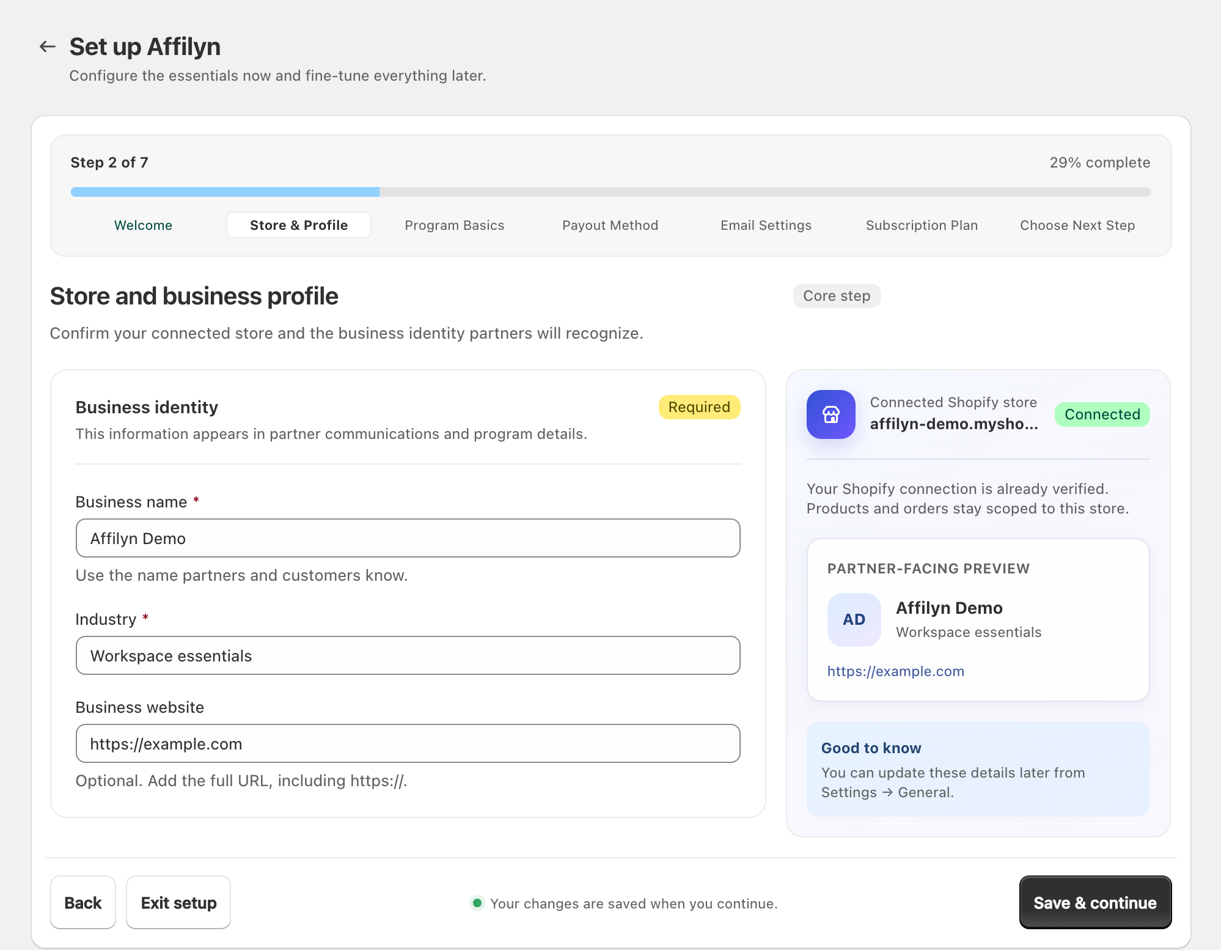
Task: Select the Store & Profile step tab
Action: [x=299, y=225]
